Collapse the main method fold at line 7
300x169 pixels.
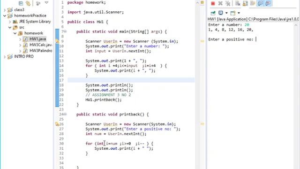(65, 31)
